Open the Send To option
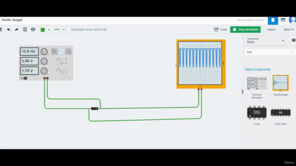 289,30
